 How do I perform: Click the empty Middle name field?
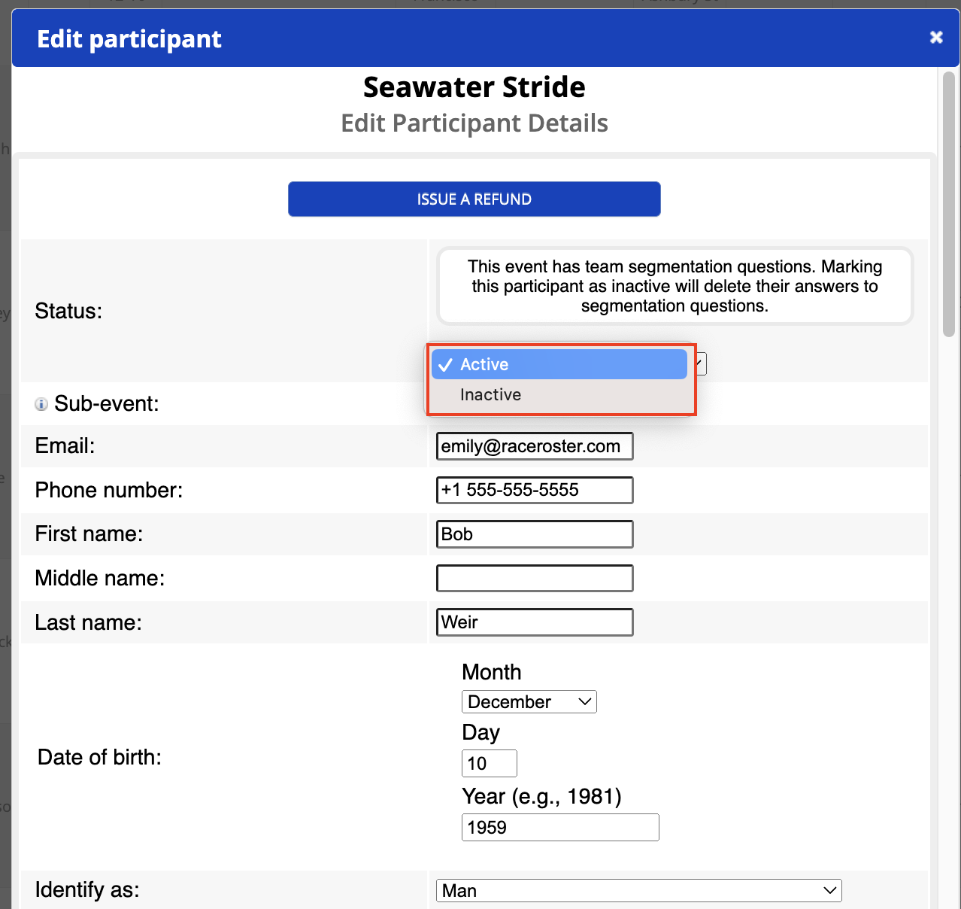pyautogui.click(x=535, y=578)
